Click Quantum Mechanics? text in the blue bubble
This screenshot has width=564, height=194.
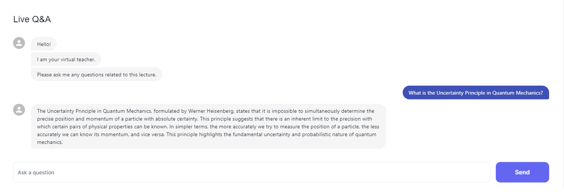click(x=518, y=93)
